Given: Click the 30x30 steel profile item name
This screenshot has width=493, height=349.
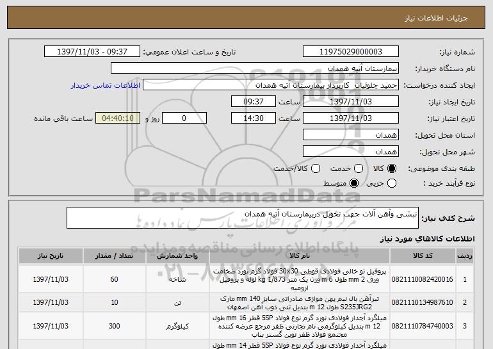Looking at the screenshot, I should click(x=300, y=279).
